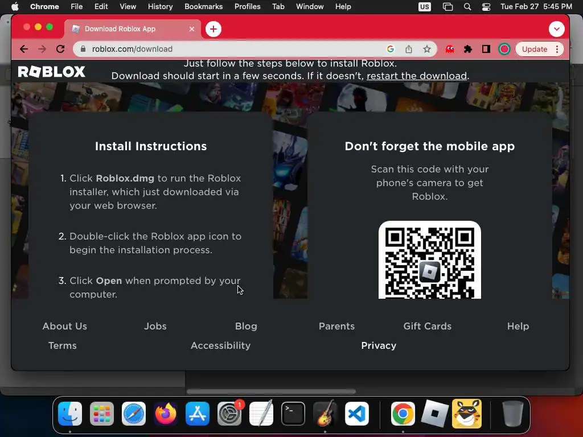Open the Profiles menu
This screenshot has height=437, width=583.
click(247, 7)
